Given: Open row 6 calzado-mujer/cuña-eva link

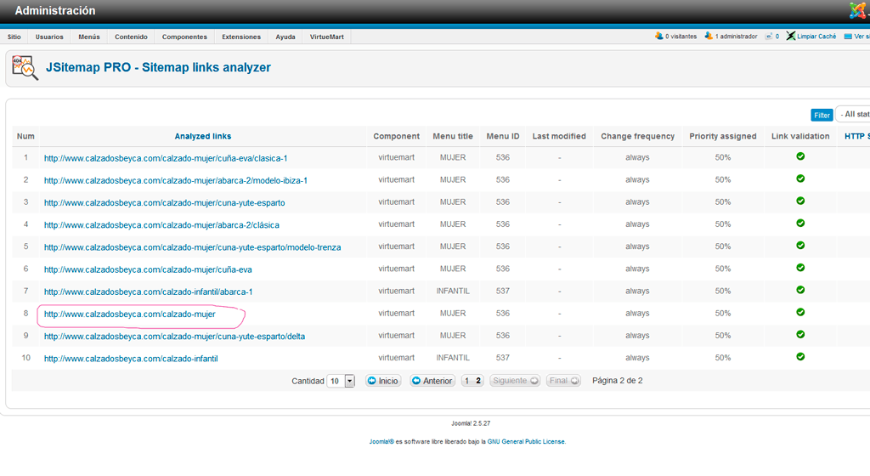Looking at the screenshot, I should [x=148, y=269].
